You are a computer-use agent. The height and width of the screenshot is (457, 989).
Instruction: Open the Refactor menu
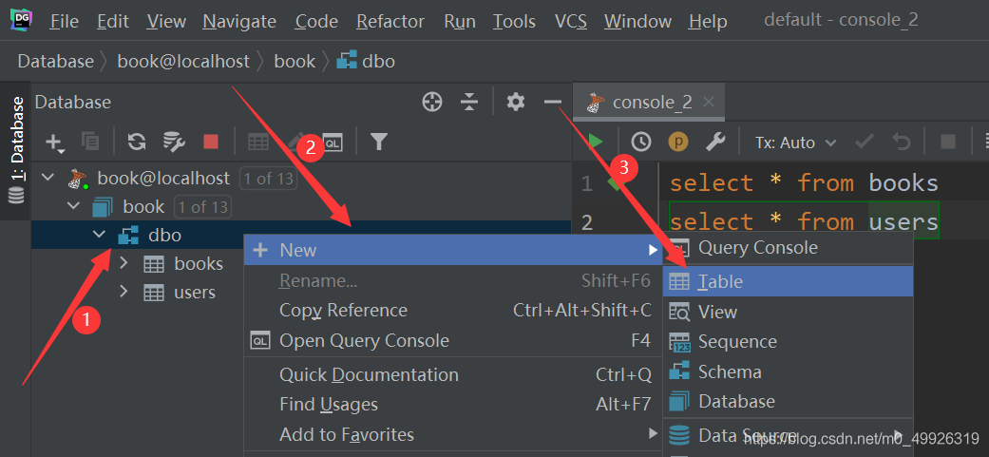(391, 22)
